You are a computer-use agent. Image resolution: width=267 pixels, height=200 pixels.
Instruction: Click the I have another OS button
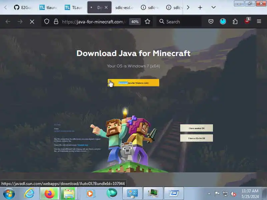pyautogui.click(x=197, y=128)
